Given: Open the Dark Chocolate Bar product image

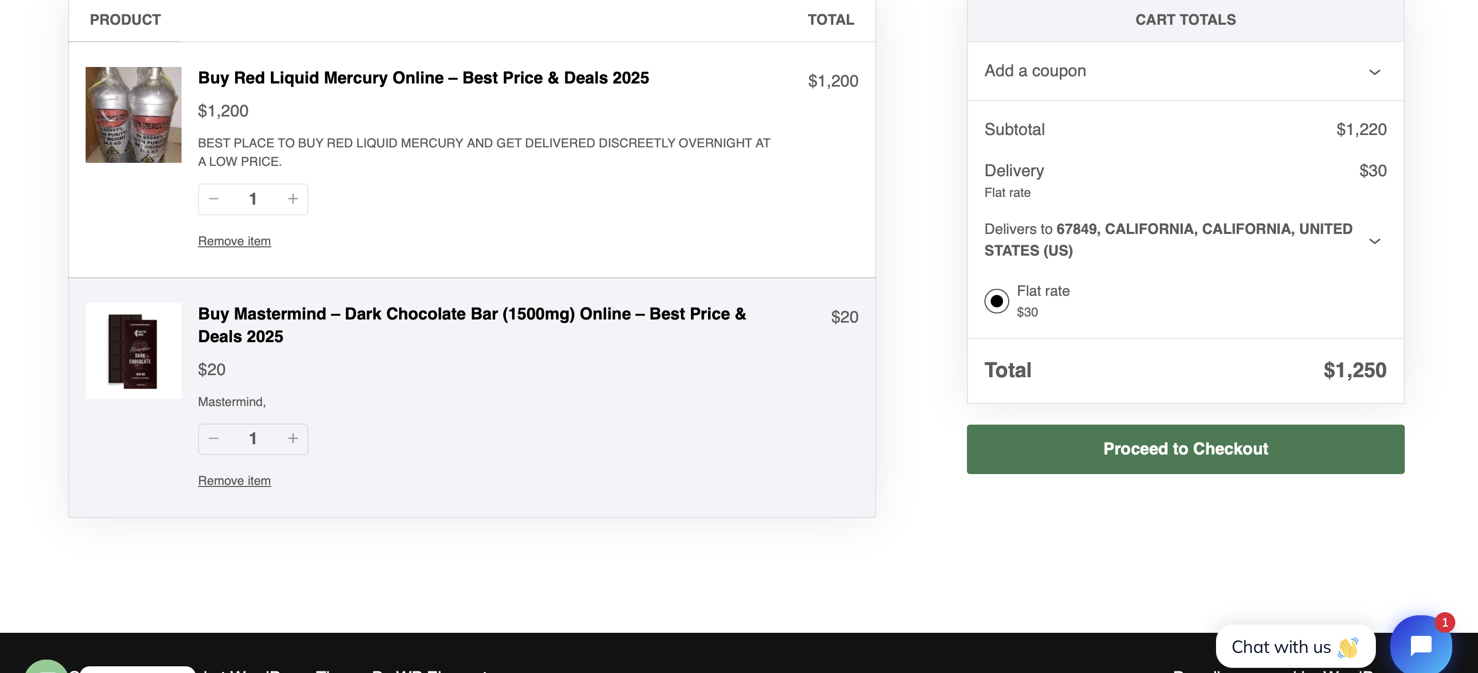Looking at the screenshot, I should [x=133, y=351].
